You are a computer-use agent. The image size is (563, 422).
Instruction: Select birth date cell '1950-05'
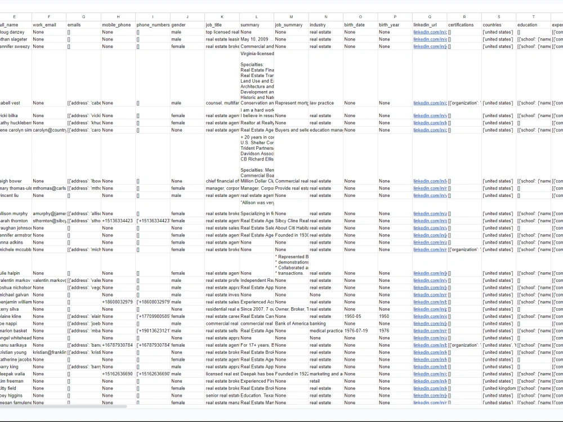point(360,316)
